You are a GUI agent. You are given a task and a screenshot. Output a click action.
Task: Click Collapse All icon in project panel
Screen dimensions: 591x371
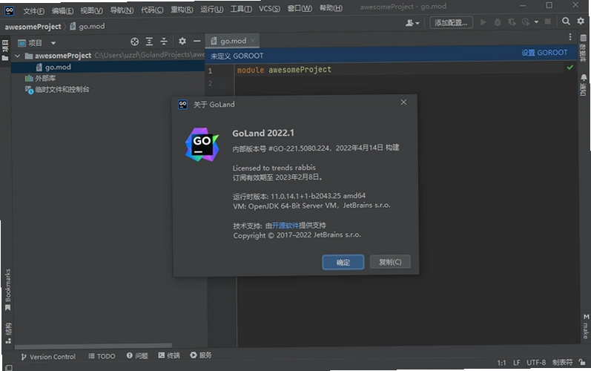(x=164, y=42)
